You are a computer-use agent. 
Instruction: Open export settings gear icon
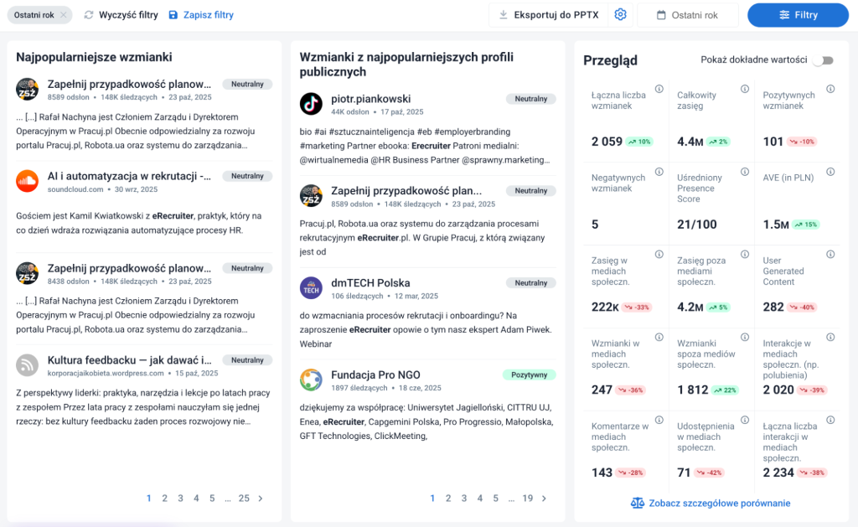click(x=620, y=15)
